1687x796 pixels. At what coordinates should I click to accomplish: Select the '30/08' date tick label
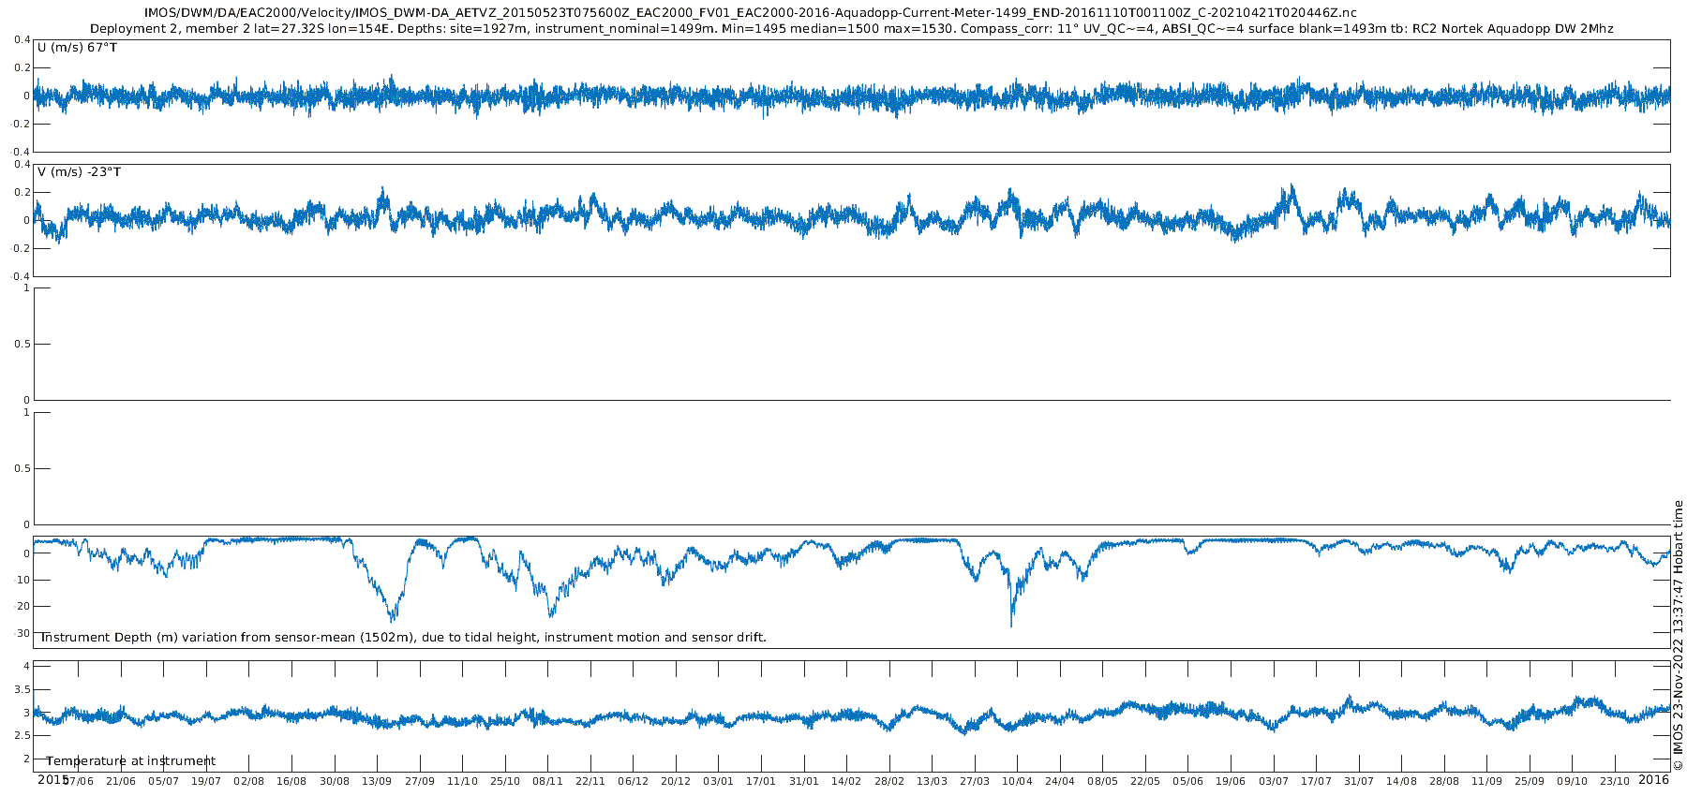tap(335, 781)
